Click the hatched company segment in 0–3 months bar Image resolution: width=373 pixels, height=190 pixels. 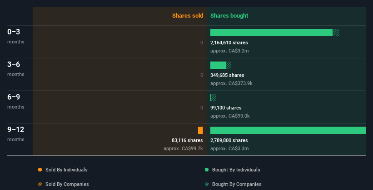tap(336, 33)
